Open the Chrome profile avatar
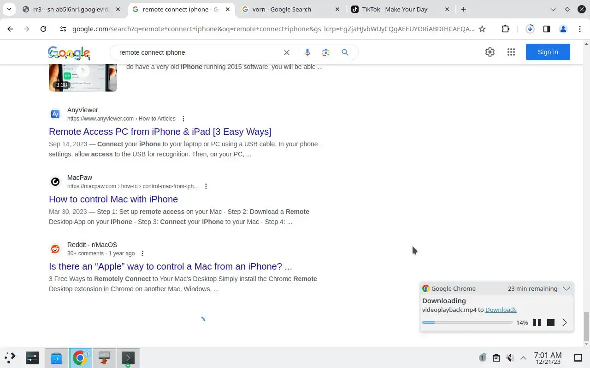This screenshot has width=590, height=368. point(563,29)
